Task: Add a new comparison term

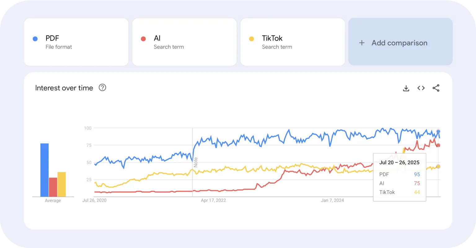Action: point(400,42)
